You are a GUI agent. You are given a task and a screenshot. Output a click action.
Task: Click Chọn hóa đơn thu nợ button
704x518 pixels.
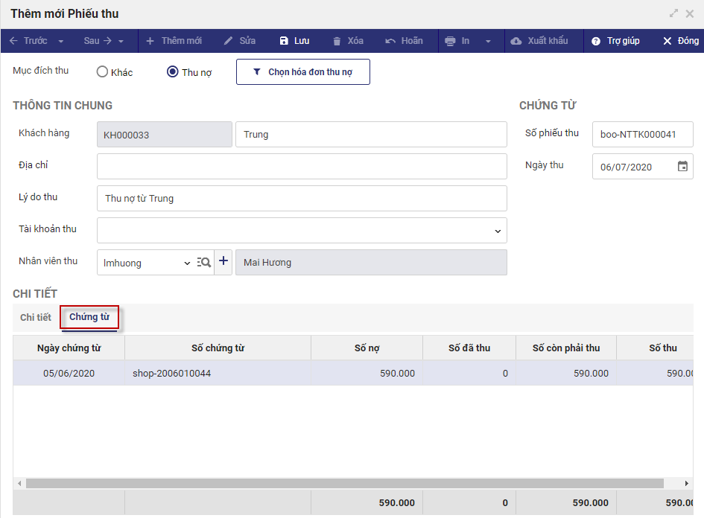pyautogui.click(x=302, y=72)
